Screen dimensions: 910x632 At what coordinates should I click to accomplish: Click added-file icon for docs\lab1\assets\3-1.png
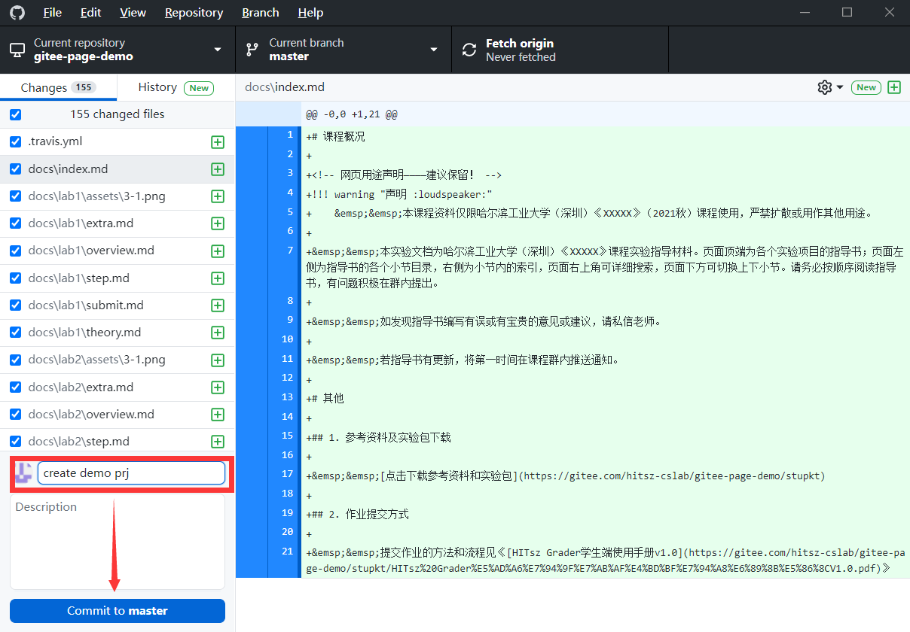(x=218, y=196)
